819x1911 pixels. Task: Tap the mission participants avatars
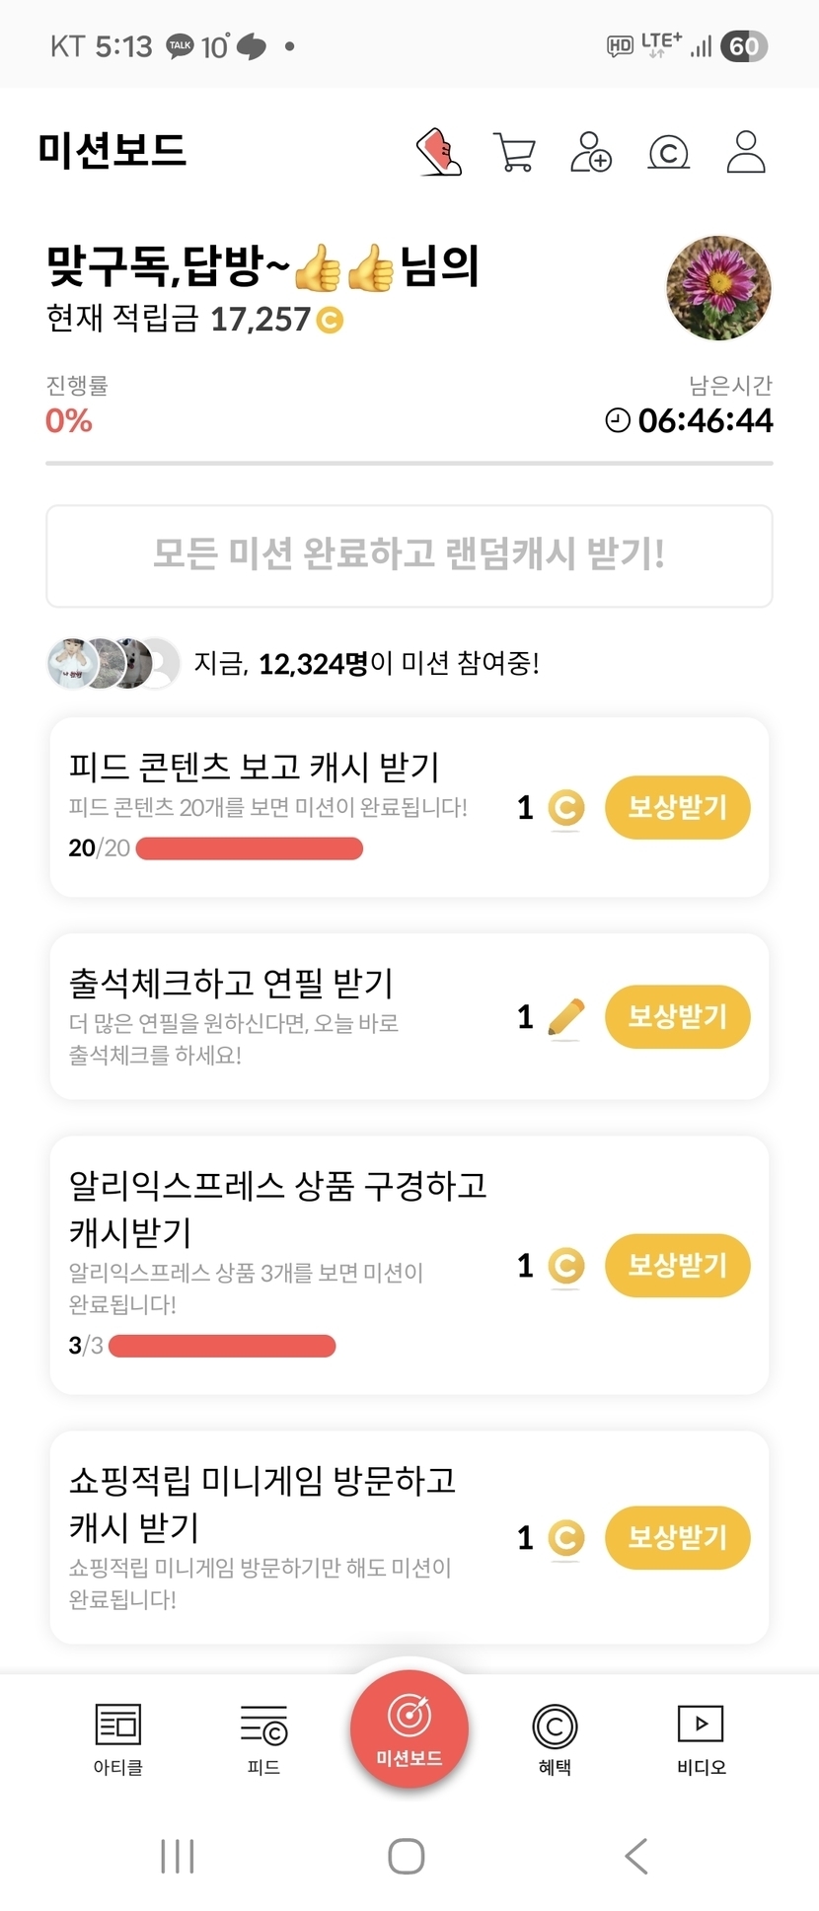point(113,663)
